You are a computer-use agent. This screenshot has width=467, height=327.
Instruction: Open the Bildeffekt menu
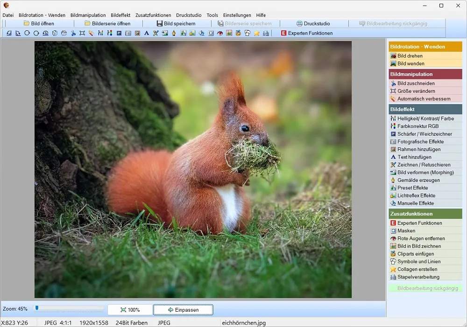(x=120, y=15)
